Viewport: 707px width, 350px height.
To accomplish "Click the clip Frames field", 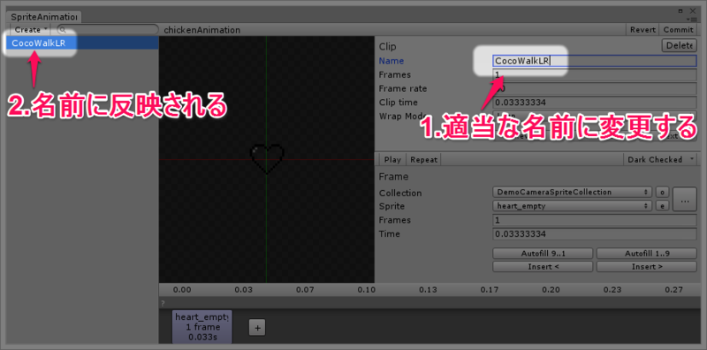I will click(x=595, y=74).
